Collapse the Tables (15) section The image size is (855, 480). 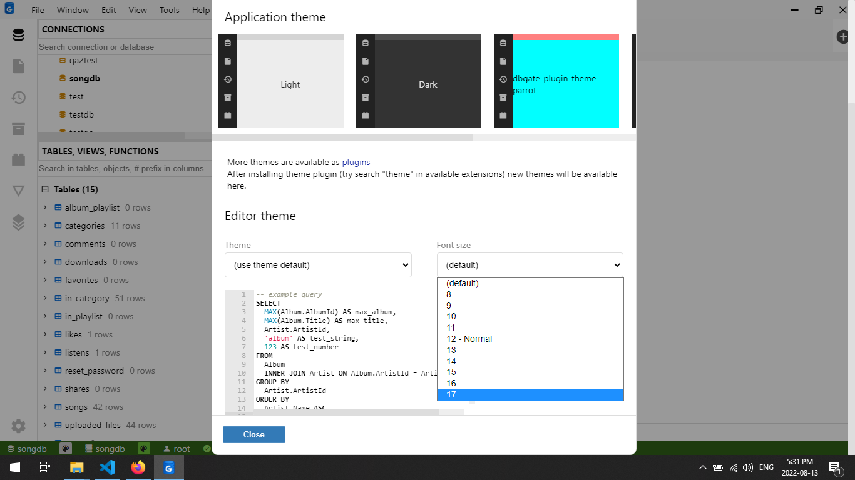[x=44, y=189]
